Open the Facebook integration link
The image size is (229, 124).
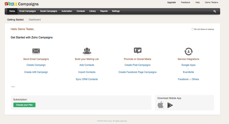click(183, 79)
